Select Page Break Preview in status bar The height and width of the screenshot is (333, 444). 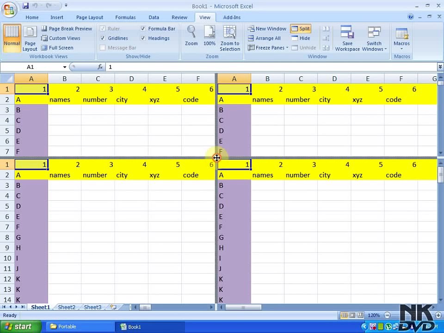360,315
